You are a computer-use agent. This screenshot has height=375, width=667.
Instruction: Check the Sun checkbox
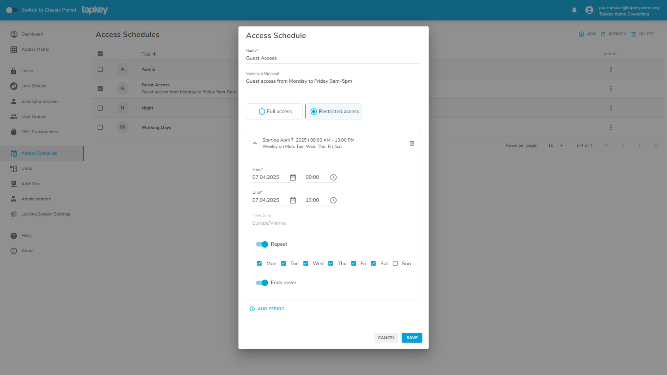click(395, 264)
